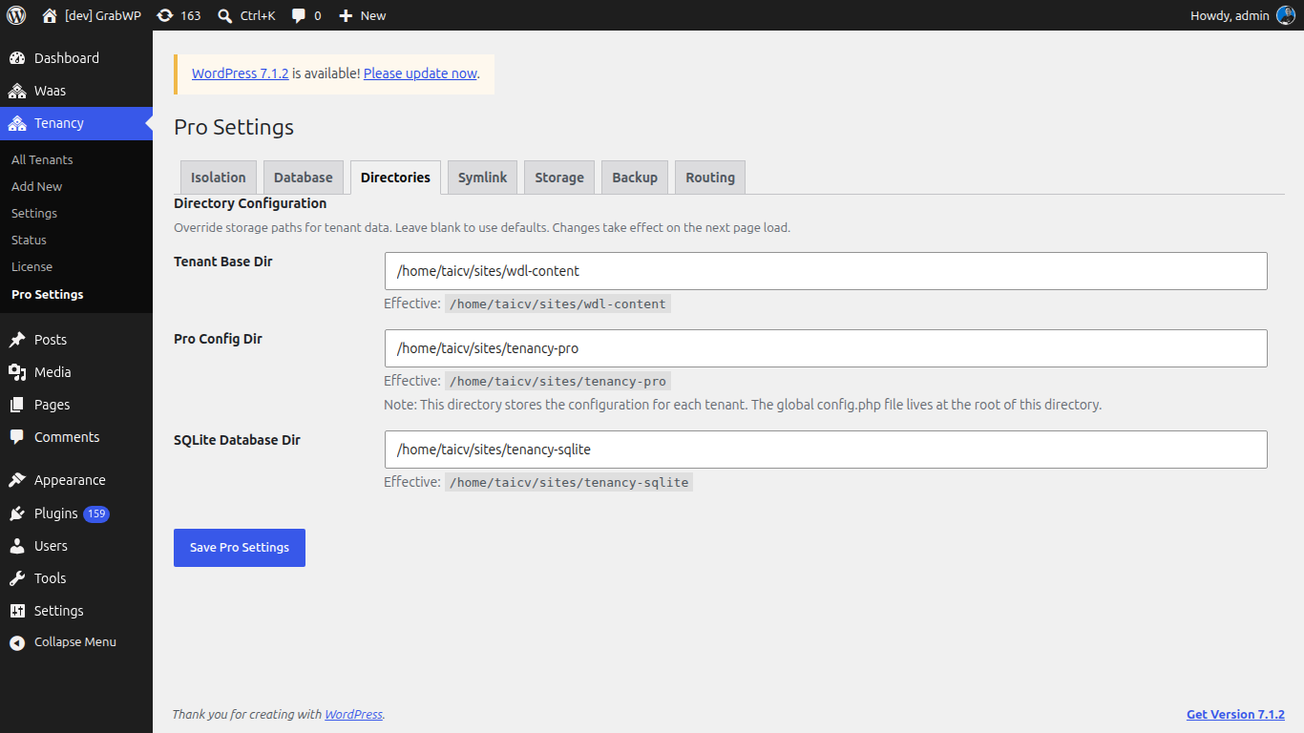Click the Comments bubble icon in the sidebar
This screenshot has height=733, width=1304.
coord(17,437)
